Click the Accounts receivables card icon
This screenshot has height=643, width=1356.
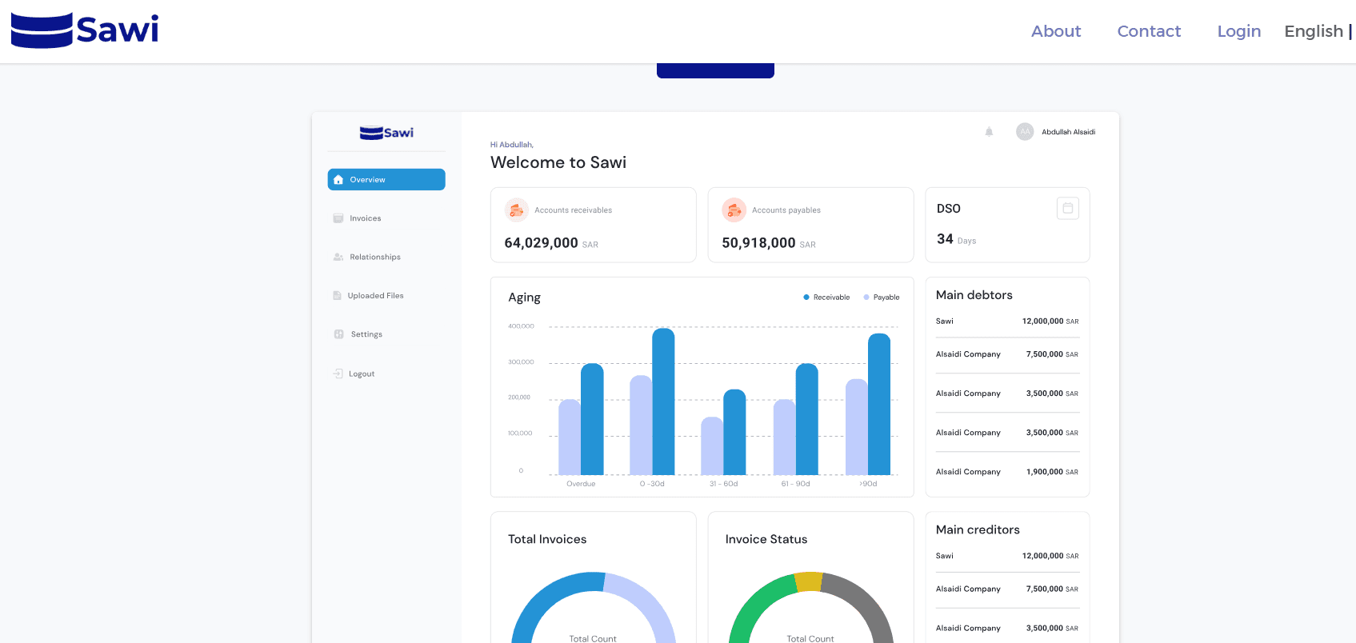[517, 210]
